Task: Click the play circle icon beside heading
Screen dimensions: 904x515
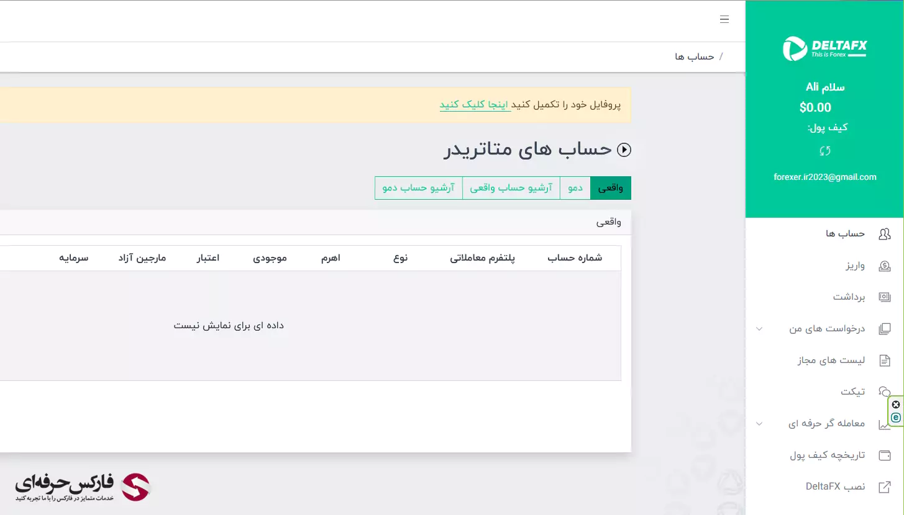Action: click(624, 150)
